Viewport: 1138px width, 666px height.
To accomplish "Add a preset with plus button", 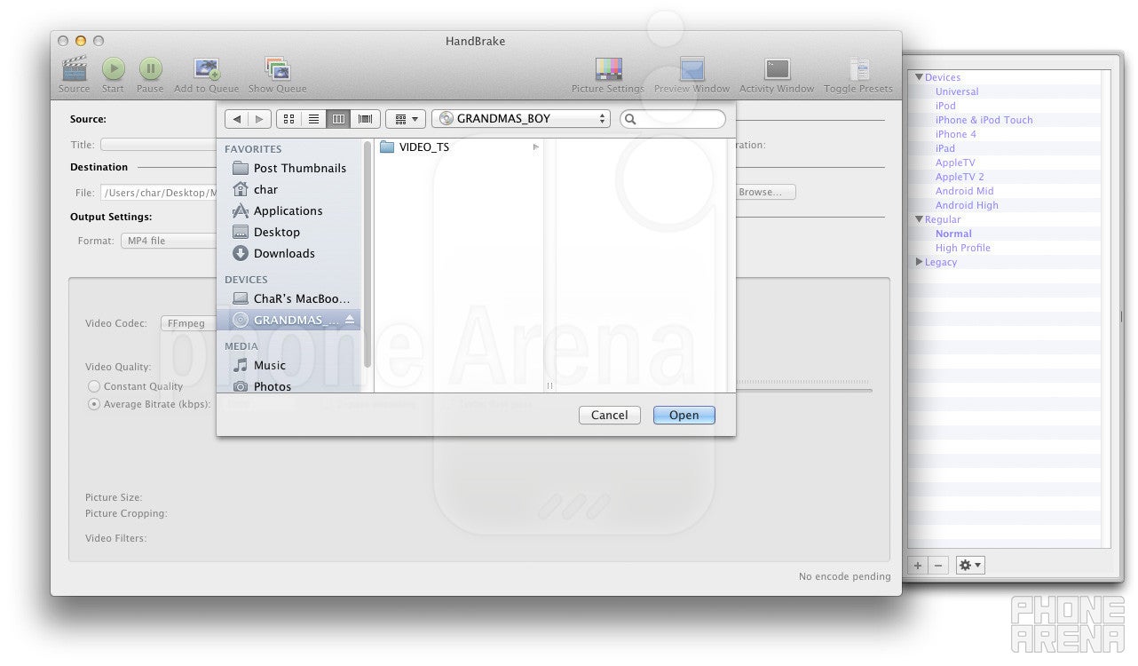I will [x=918, y=565].
